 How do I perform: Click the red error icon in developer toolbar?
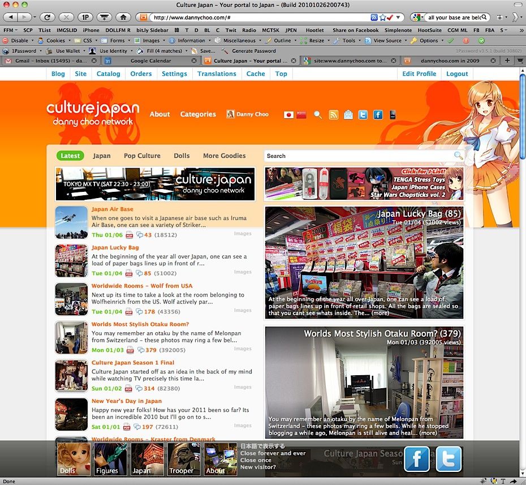point(466,41)
